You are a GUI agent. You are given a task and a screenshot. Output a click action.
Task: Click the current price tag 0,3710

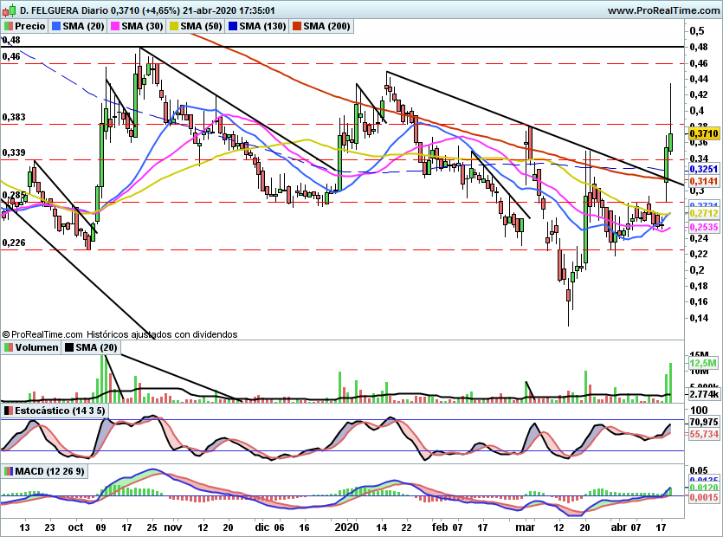point(704,133)
